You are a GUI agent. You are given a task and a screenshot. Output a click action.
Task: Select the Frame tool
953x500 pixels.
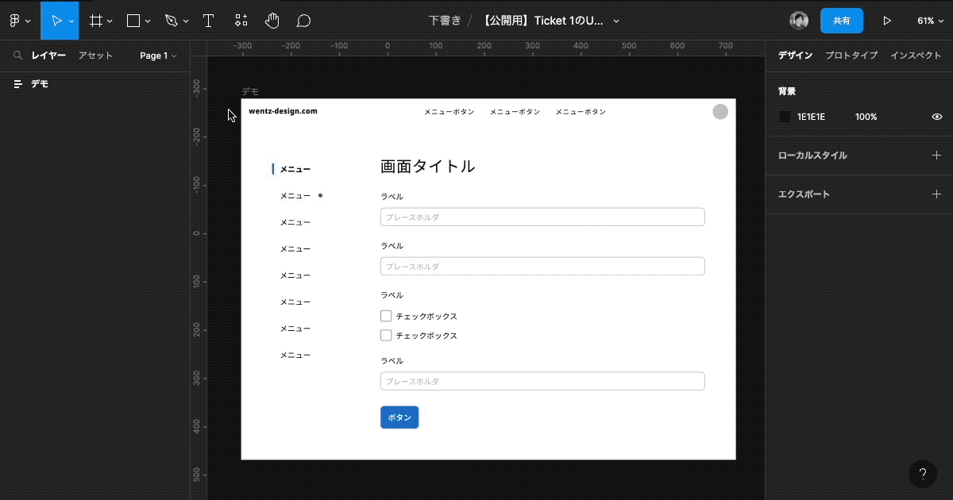point(95,20)
